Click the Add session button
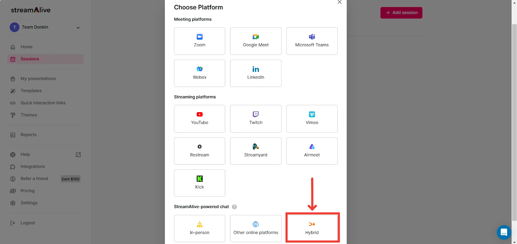 pos(401,13)
